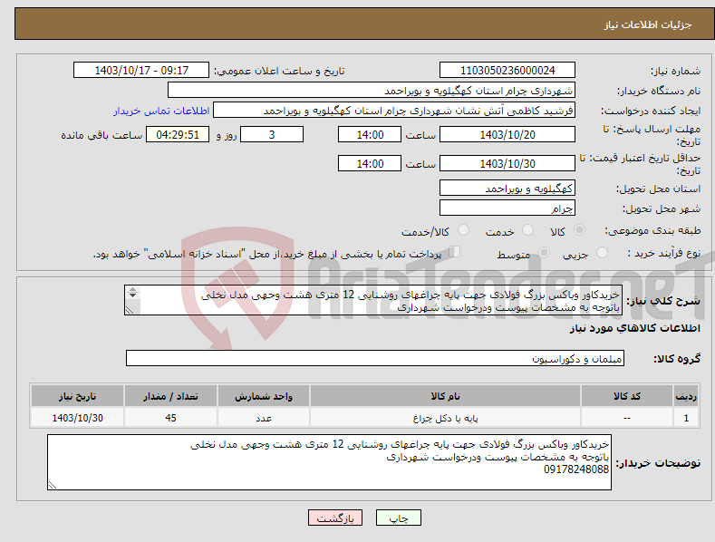
Task: Click the اطلاعات کالاهای مورد نیاز section heading
Action: tap(634, 328)
